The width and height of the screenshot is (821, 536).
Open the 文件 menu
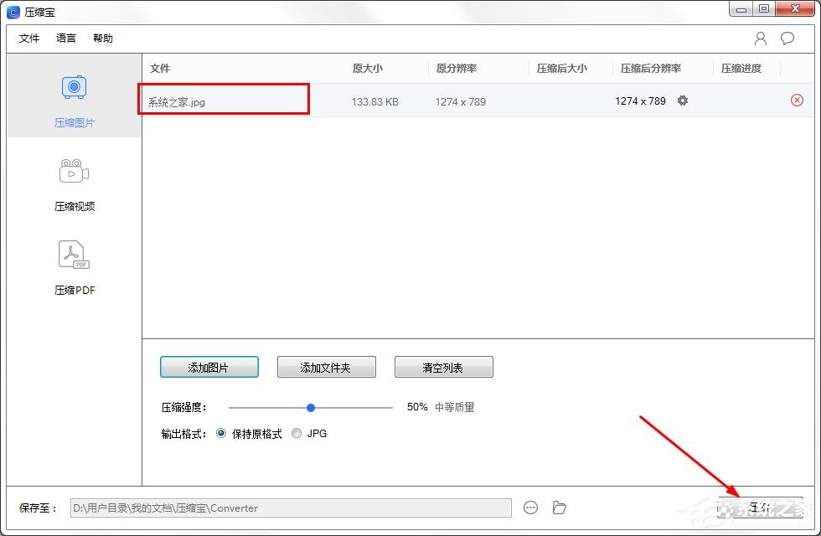pos(28,38)
